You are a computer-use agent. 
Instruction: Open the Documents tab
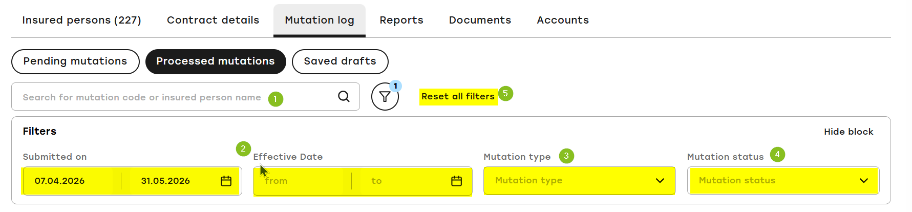point(480,20)
